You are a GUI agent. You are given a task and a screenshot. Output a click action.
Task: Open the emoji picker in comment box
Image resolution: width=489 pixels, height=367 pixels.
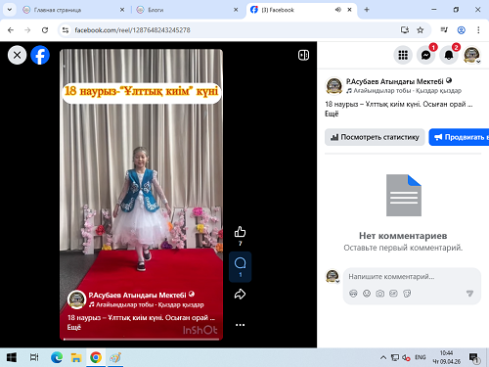tap(367, 294)
